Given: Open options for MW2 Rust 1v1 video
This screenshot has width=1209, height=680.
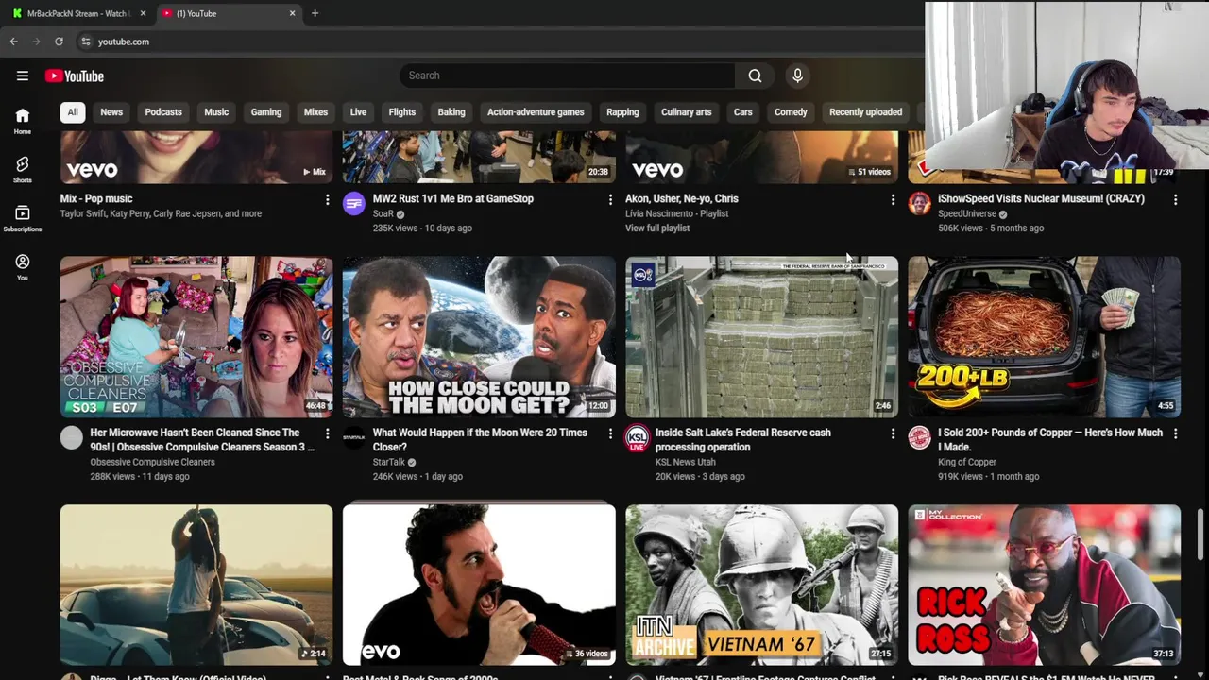Looking at the screenshot, I should pos(610,199).
